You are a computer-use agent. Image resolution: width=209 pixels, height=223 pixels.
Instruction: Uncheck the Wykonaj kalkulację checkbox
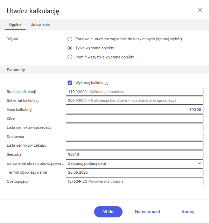[70, 83]
